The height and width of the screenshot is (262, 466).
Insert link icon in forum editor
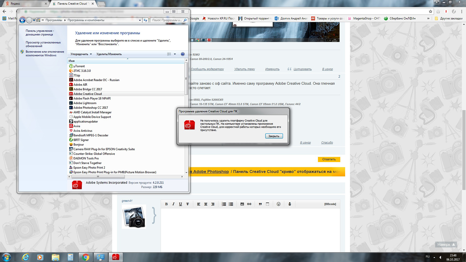(x=249, y=204)
